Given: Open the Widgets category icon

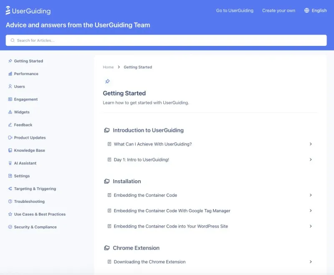Looking at the screenshot, I should [x=10, y=112].
